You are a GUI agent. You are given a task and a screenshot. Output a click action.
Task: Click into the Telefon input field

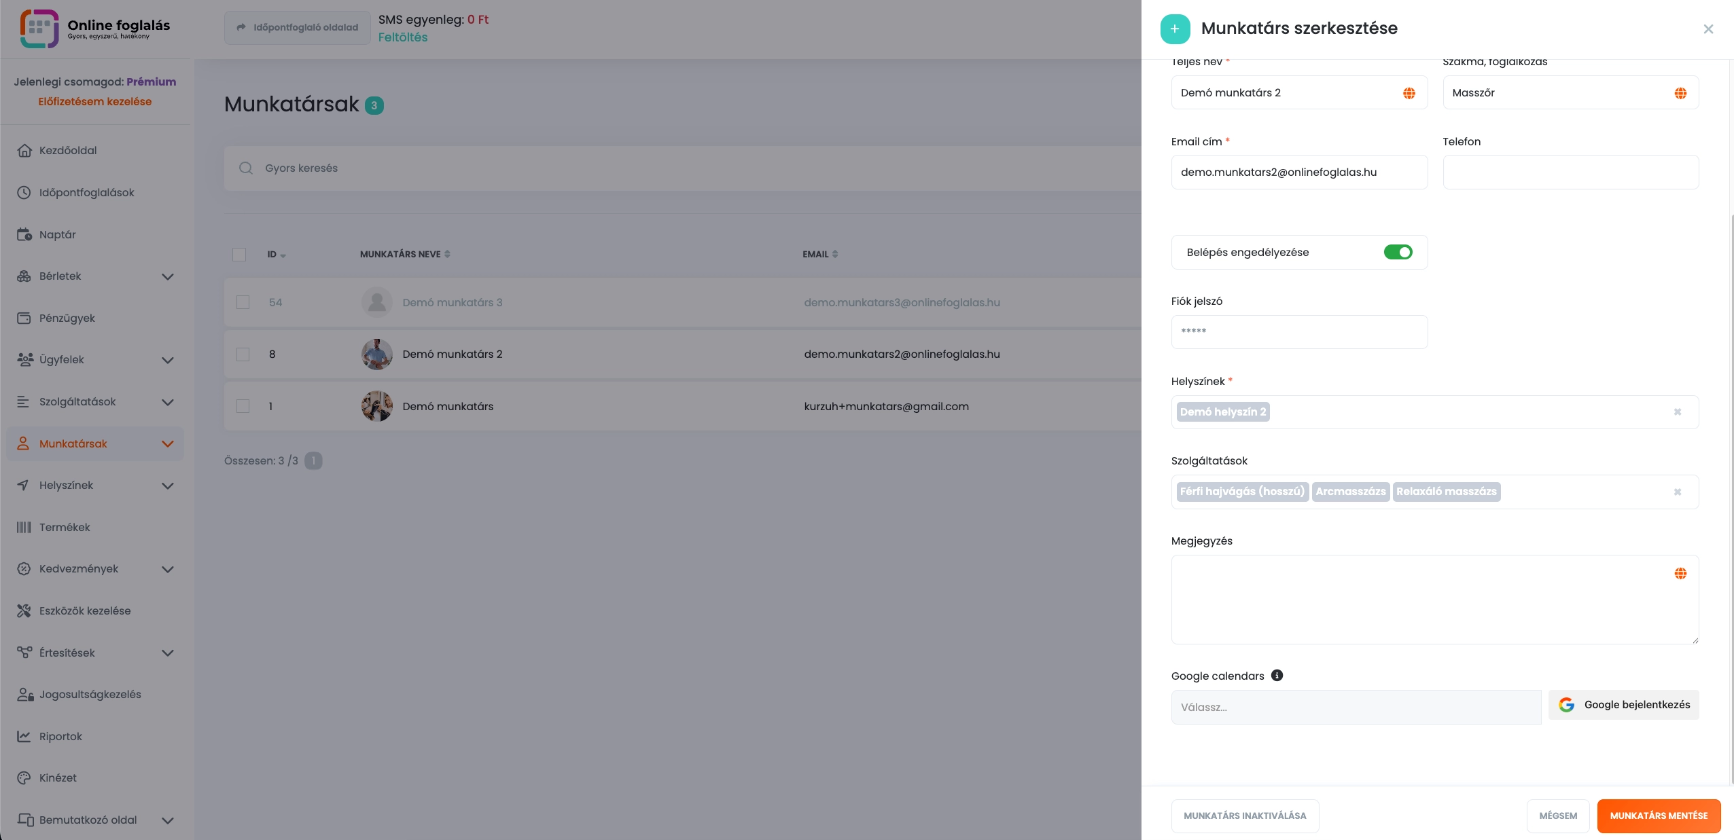pos(1570,172)
